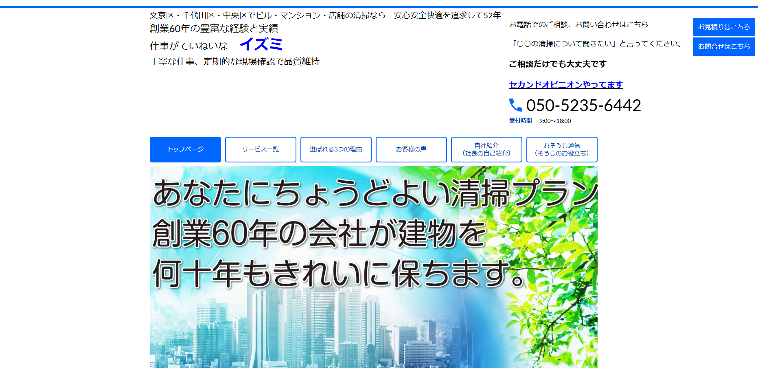
Task: Open おそうじ通信 menu item
Action: (562, 149)
